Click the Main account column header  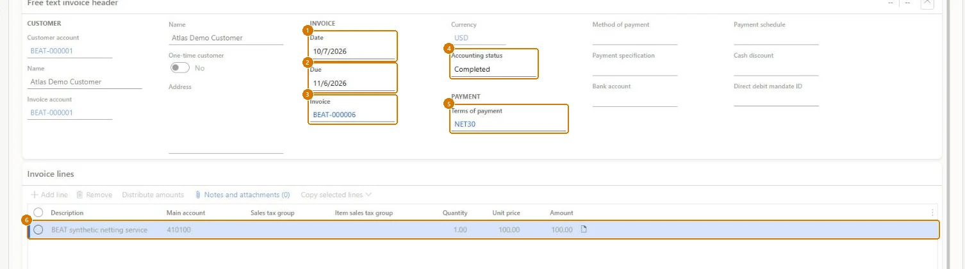coord(186,213)
